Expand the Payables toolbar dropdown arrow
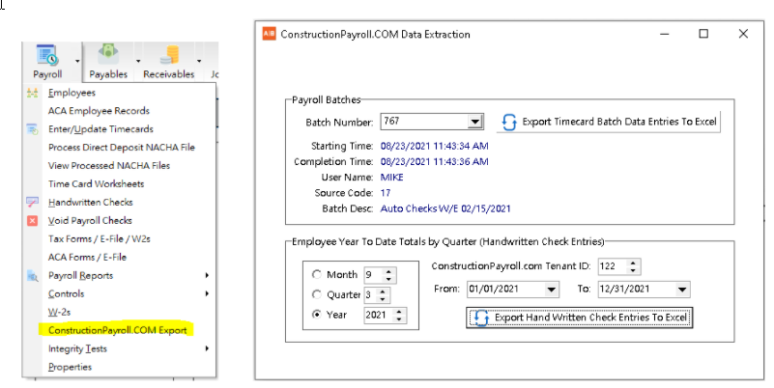Screen dimensions: 774x388 (138, 62)
